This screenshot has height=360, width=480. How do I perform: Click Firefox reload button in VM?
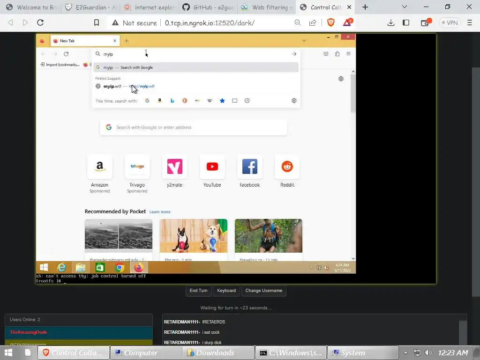tap(66, 54)
